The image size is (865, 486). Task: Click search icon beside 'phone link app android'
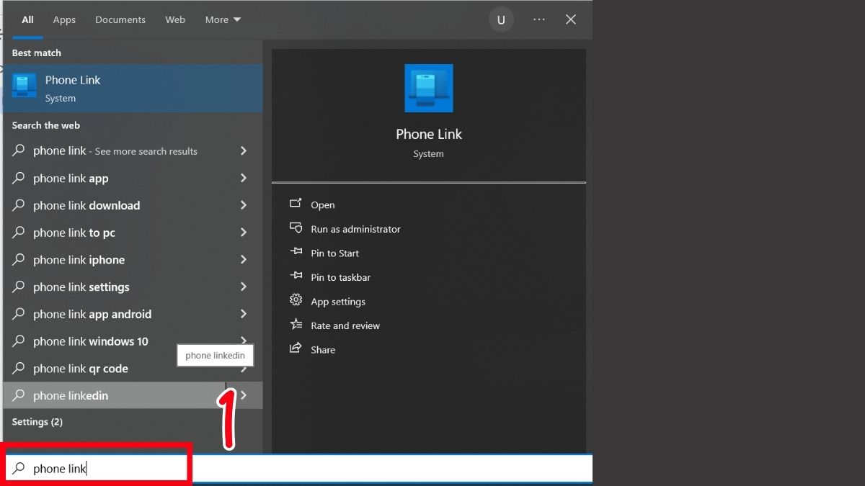click(19, 314)
